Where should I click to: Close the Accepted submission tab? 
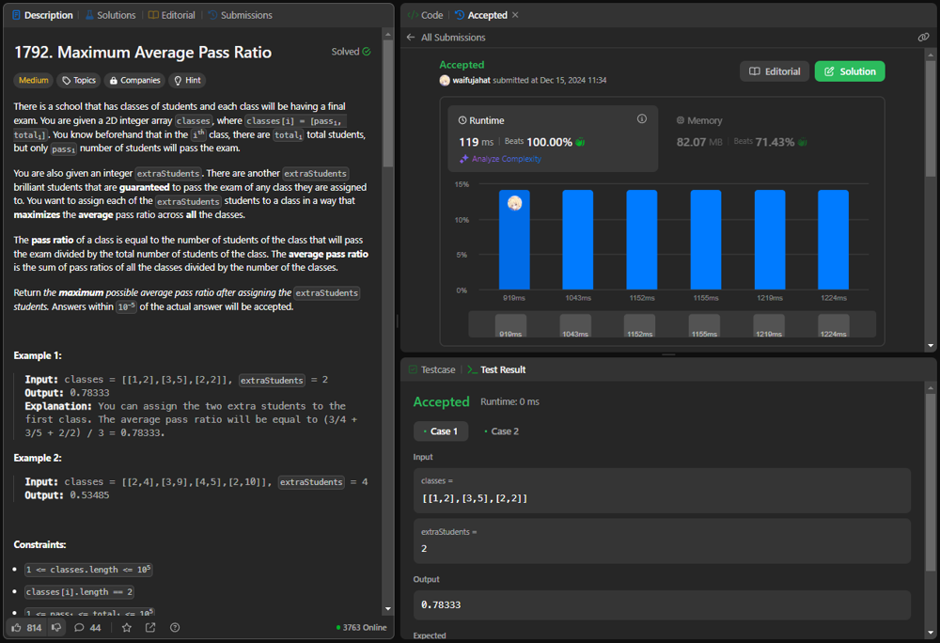[x=515, y=15]
